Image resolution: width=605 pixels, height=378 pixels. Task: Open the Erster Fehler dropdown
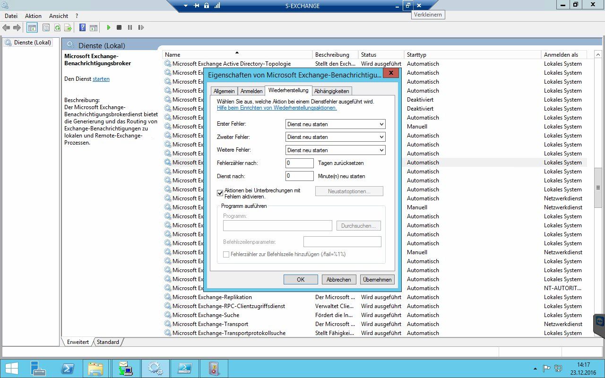336,124
